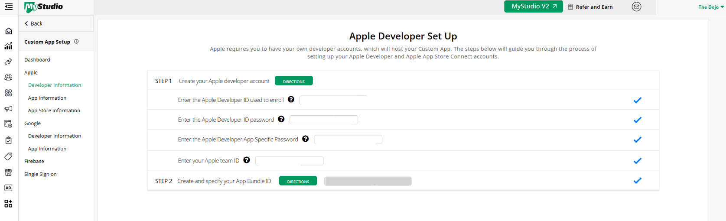Open the AD icon in left rail
Image resolution: width=726 pixels, height=221 pixels.
pos(8,188)
